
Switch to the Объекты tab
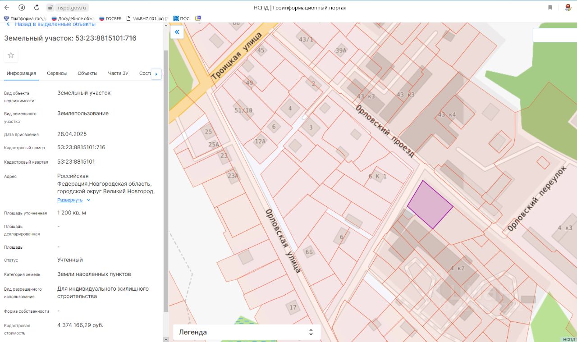pyautogui.click(x=87, y=73)
